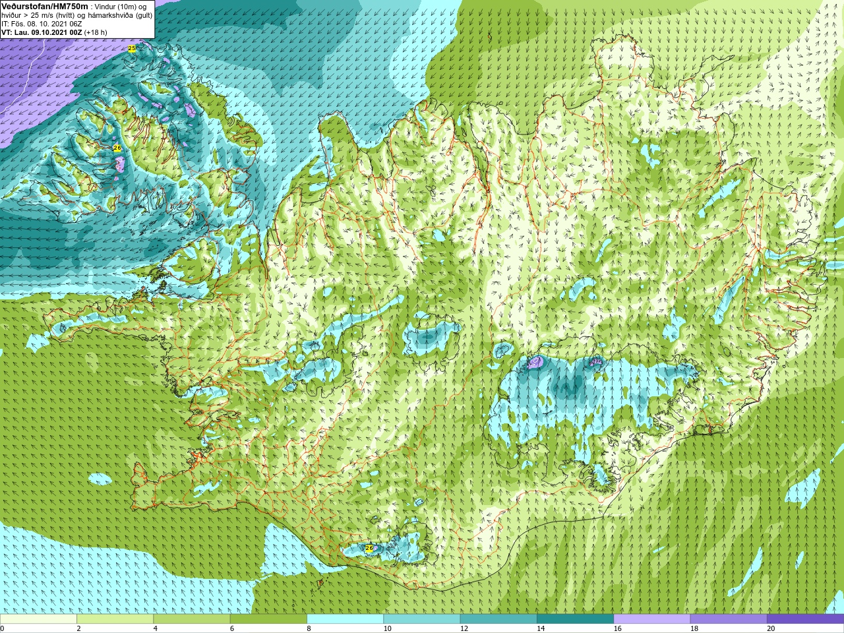This screenshot has width=844, height=633.
Task: Click the legend scale label 8
Action: click(309, 628)
